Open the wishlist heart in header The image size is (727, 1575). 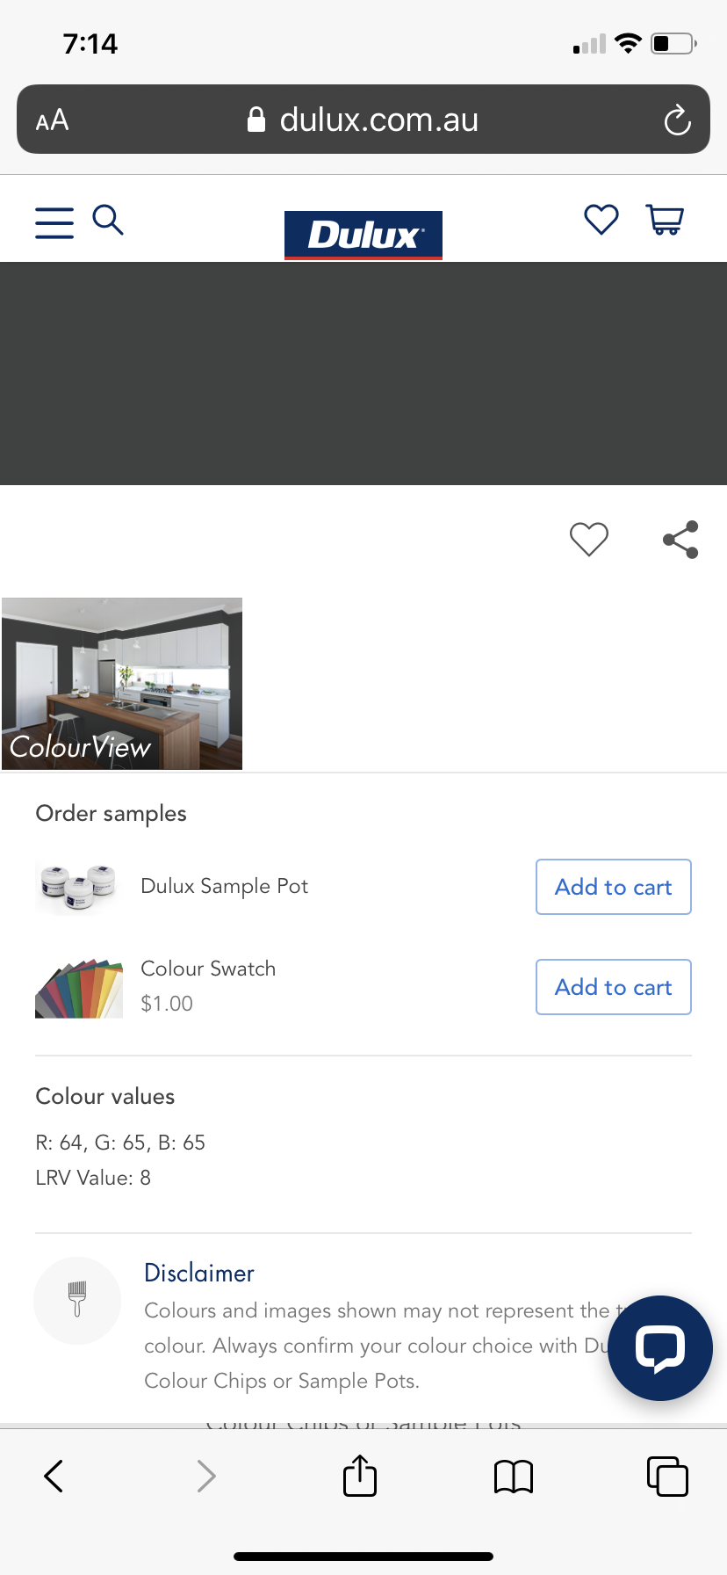tap(601, 220)
